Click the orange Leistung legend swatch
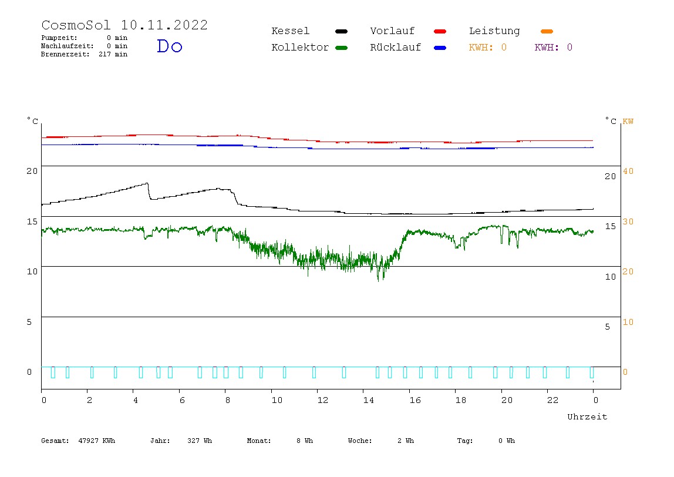674x477 pixels. pos(547,31)
